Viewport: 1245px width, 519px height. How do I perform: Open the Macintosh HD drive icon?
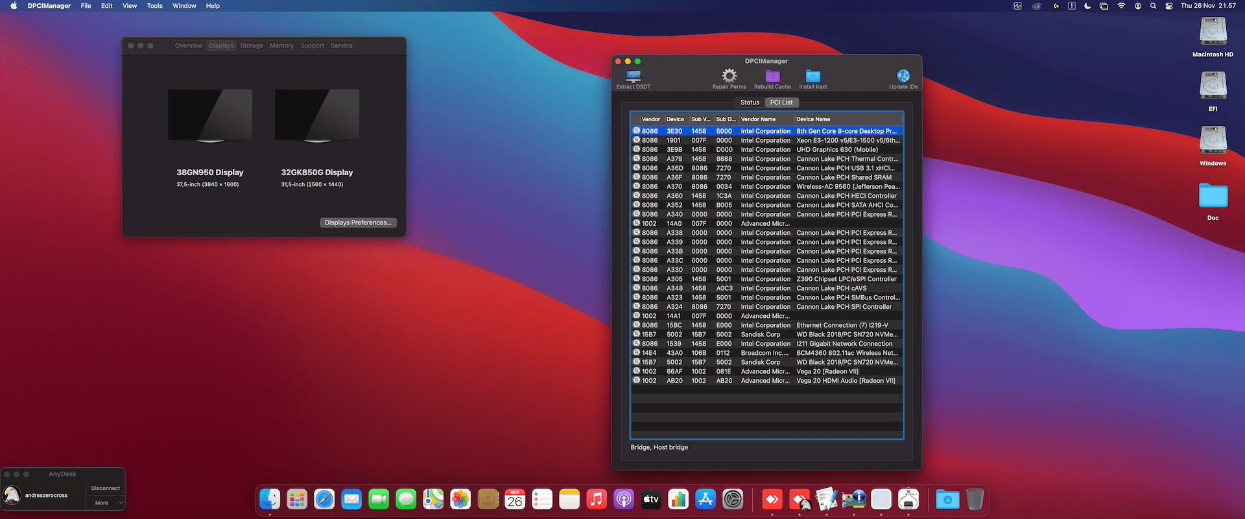tap(1213, 31)
